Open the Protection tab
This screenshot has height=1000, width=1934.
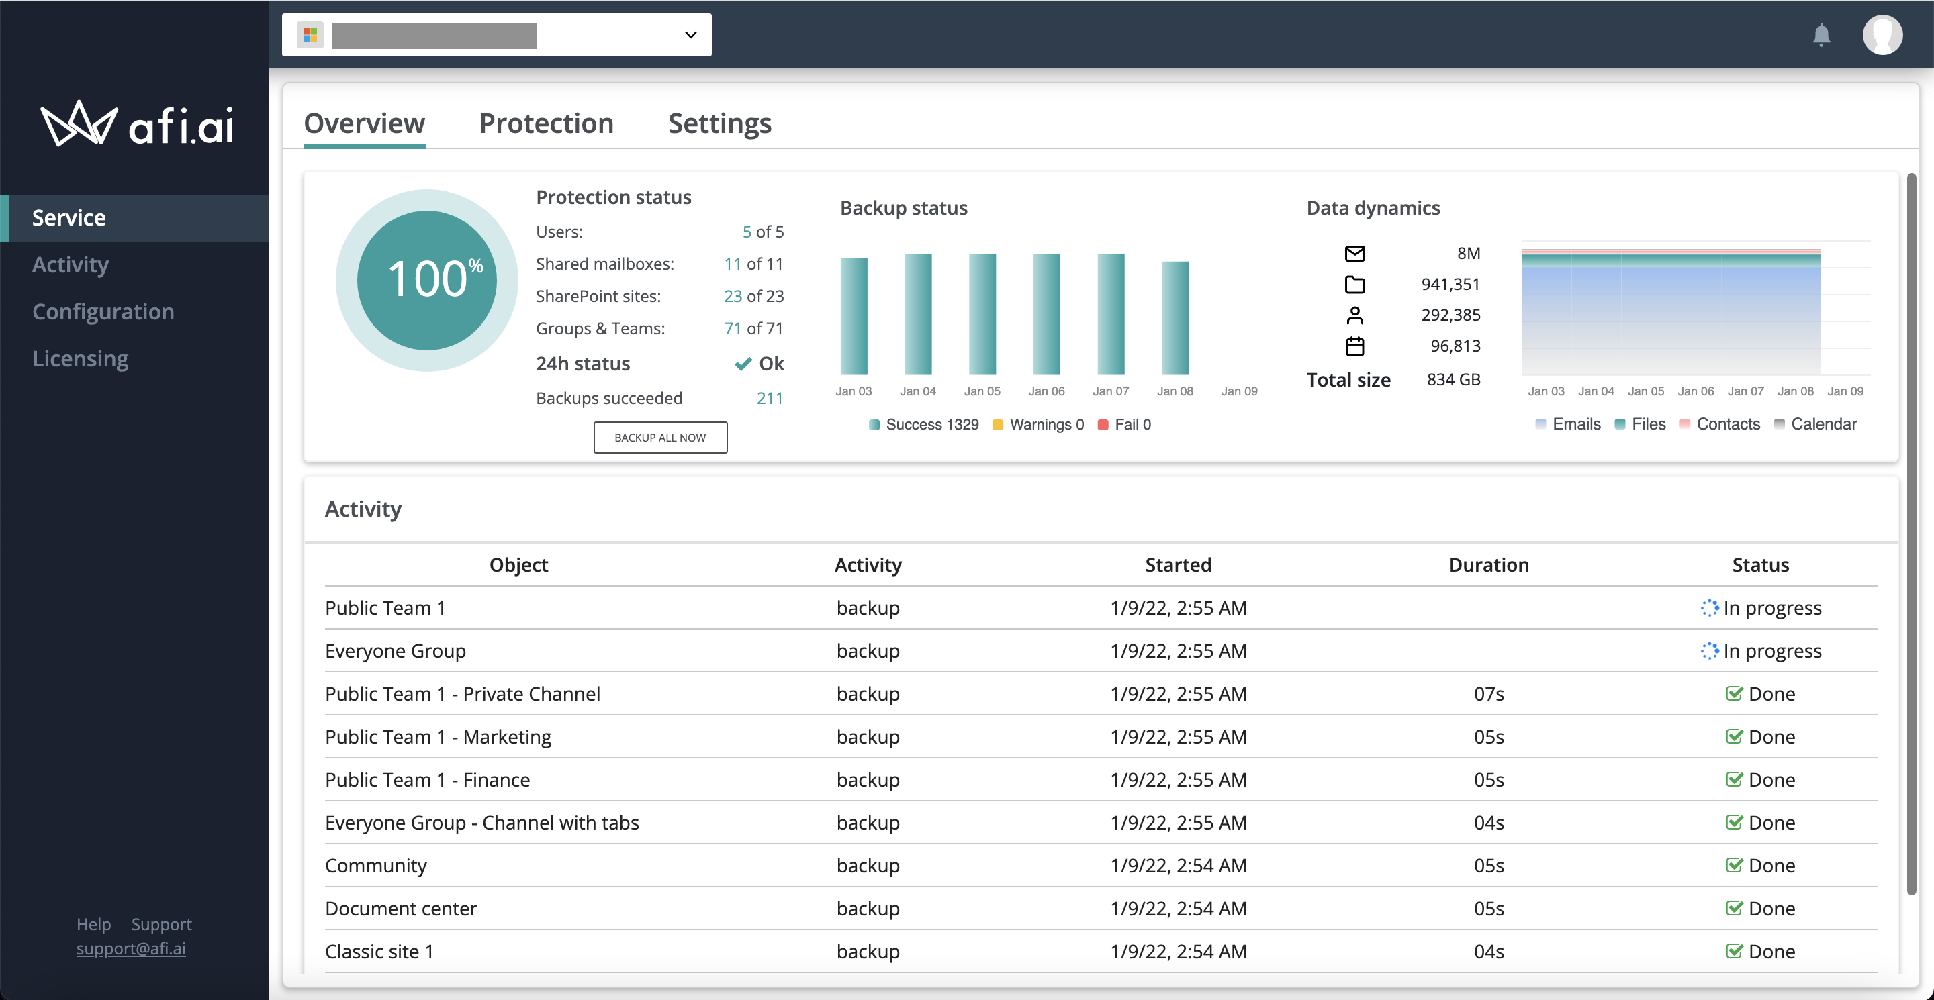[546, 123]
